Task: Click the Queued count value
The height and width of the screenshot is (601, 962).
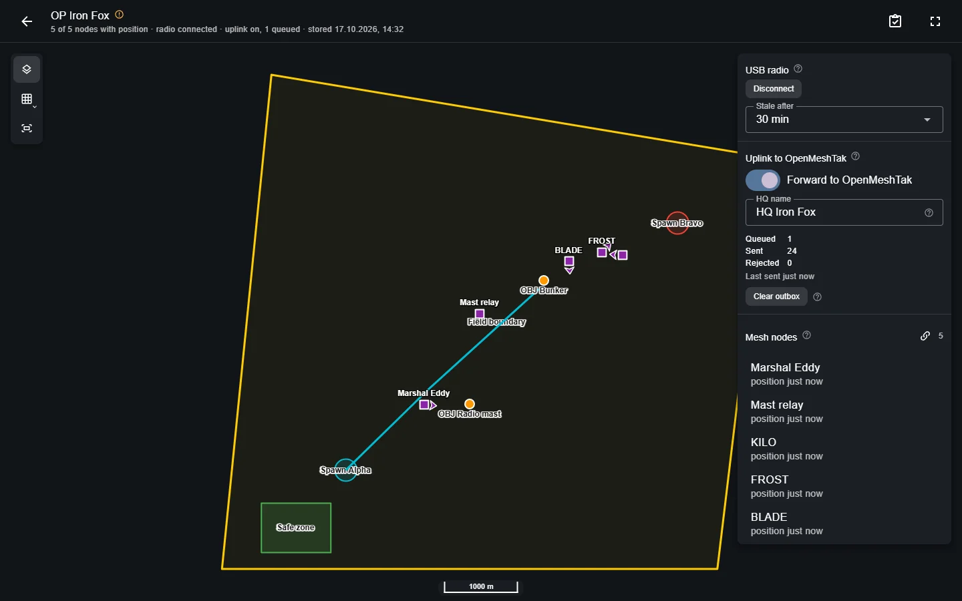Action: coord(790,239)
